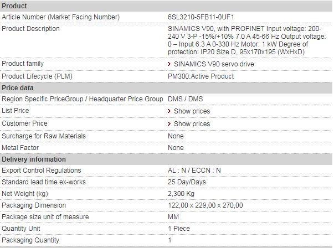Click the 2,300 Kg net weight value

click(181, 194)
